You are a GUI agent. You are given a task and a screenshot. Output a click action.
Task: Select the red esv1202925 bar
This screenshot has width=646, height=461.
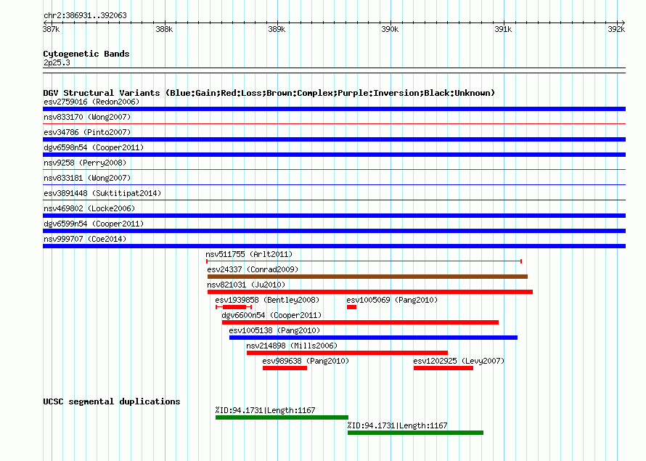click(443, 368)
